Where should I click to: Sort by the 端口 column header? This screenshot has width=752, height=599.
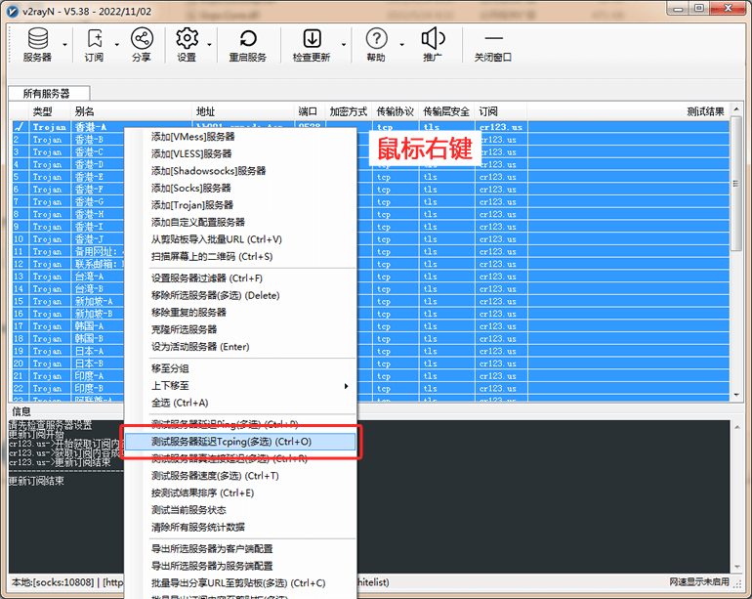(x=310, y=111)
